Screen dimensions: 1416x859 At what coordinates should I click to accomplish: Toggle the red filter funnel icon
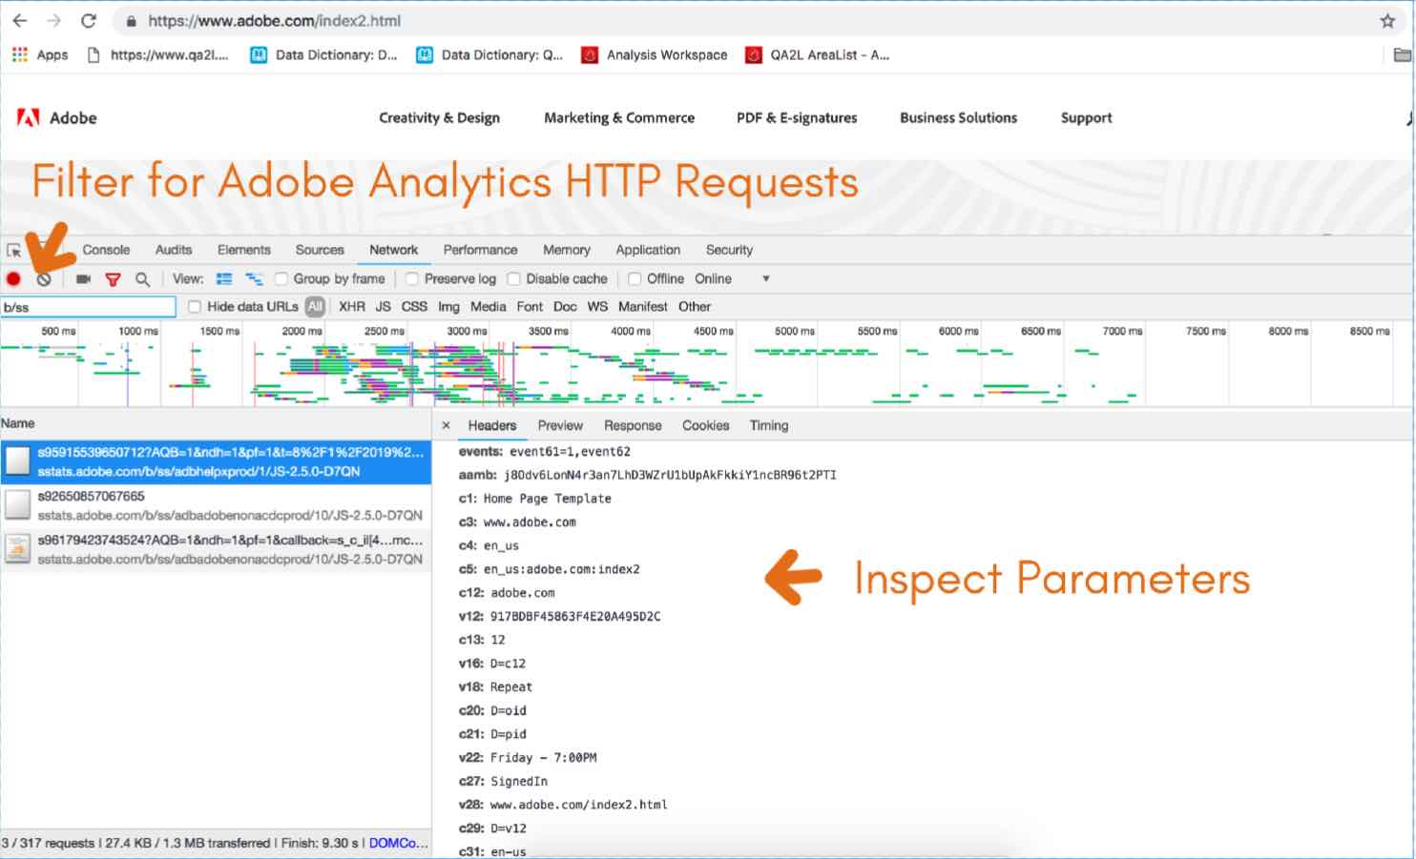pyautogui.click(x=113, y=279)
